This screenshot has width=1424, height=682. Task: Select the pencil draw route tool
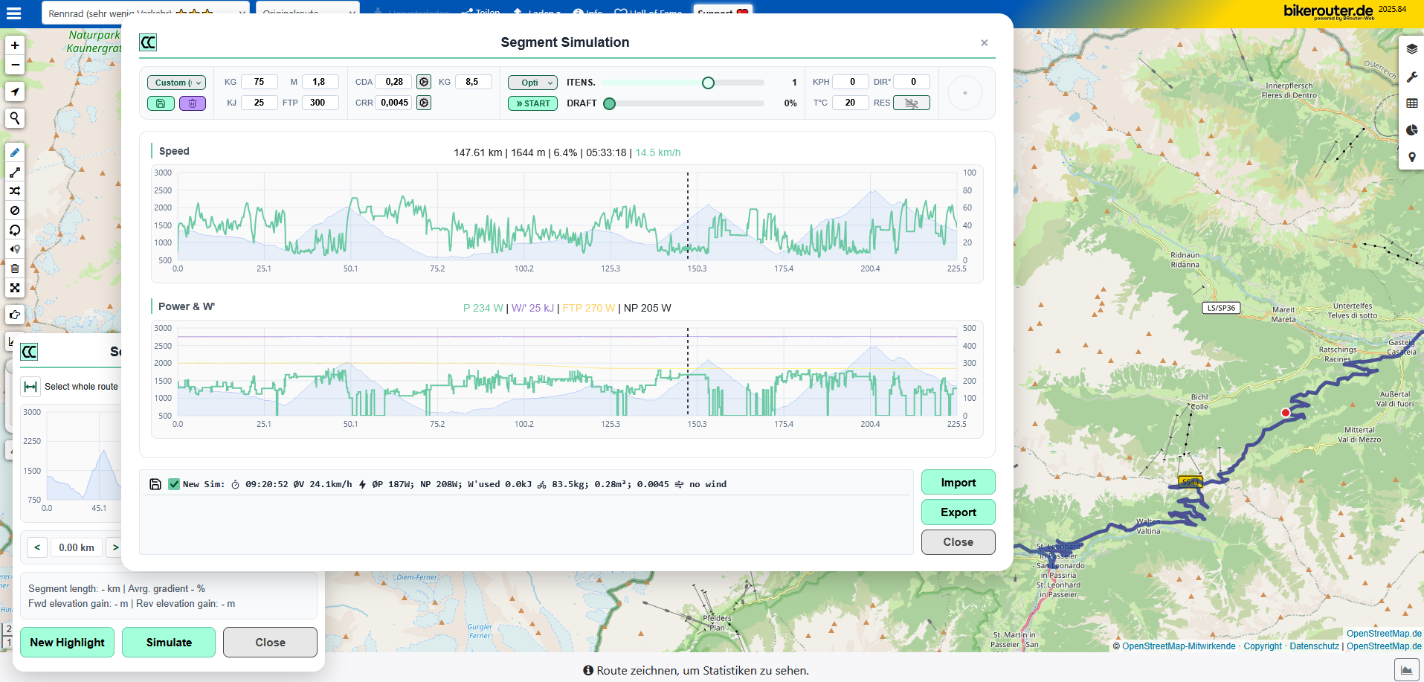click(15, 152)
